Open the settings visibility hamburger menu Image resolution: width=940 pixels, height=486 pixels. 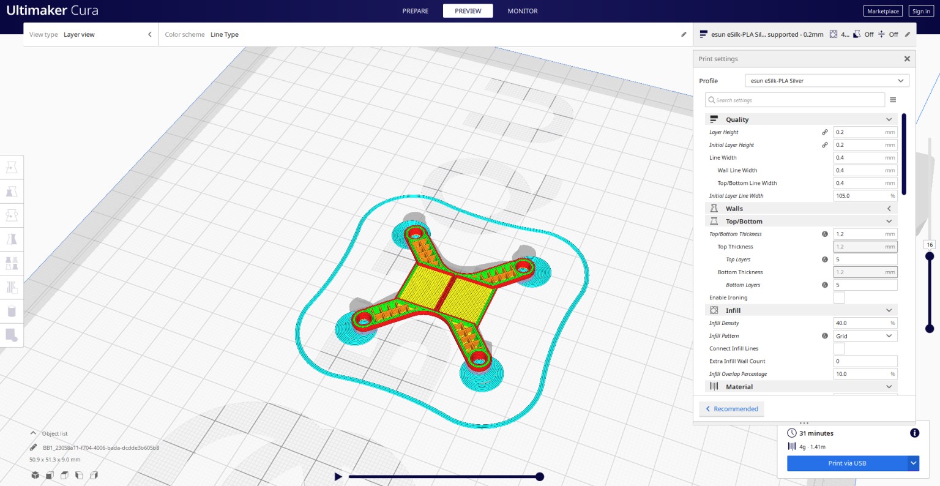(893, 100)
